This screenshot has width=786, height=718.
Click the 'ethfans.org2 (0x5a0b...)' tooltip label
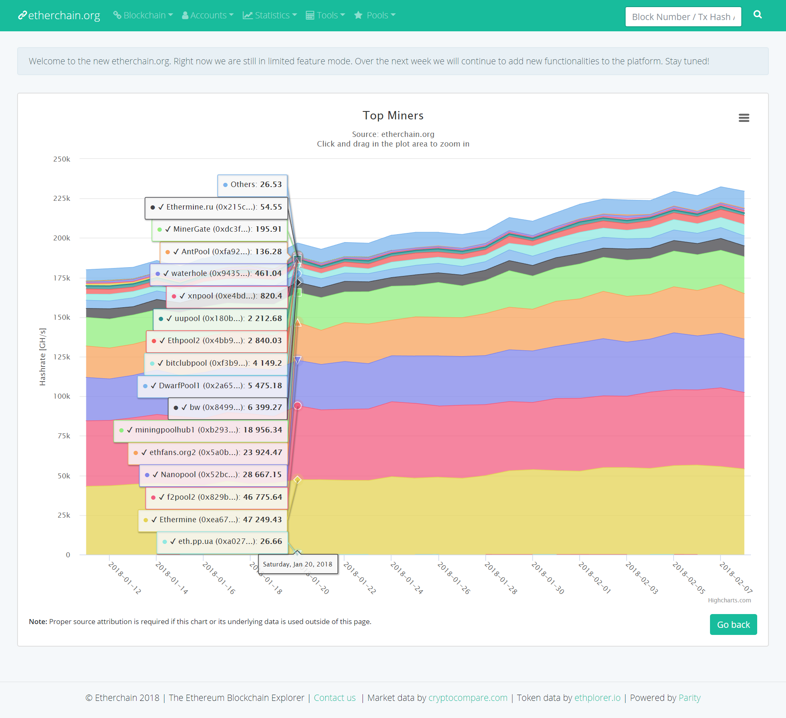click(x=208, y=453)
